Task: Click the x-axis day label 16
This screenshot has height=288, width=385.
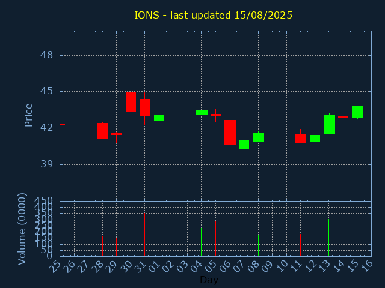Action: coord(366,266)
